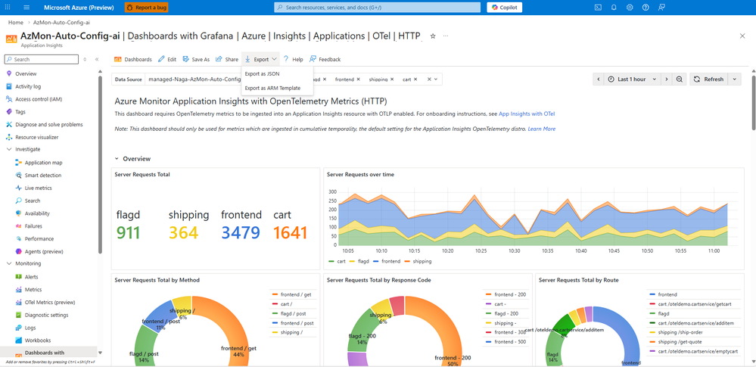Remove the shipping filter tag
Screen dimensions: 756x367
[392, 79]
